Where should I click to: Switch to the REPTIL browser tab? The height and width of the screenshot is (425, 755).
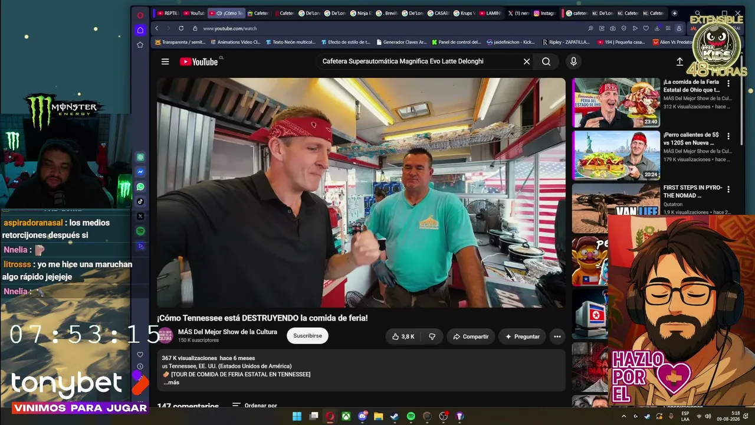[x=168, y=13]
